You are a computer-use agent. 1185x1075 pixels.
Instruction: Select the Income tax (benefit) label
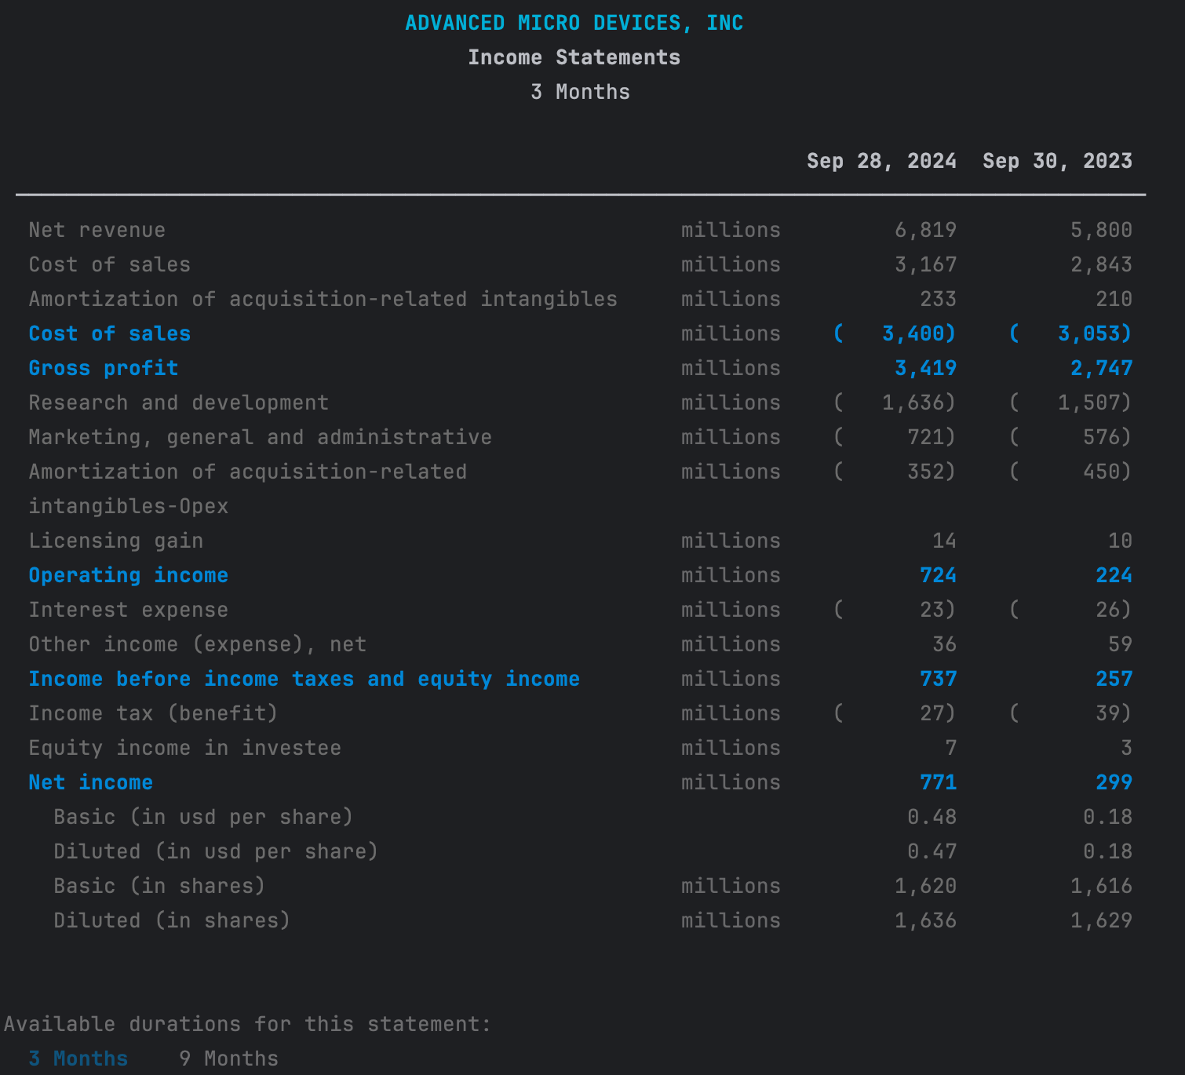153,713
